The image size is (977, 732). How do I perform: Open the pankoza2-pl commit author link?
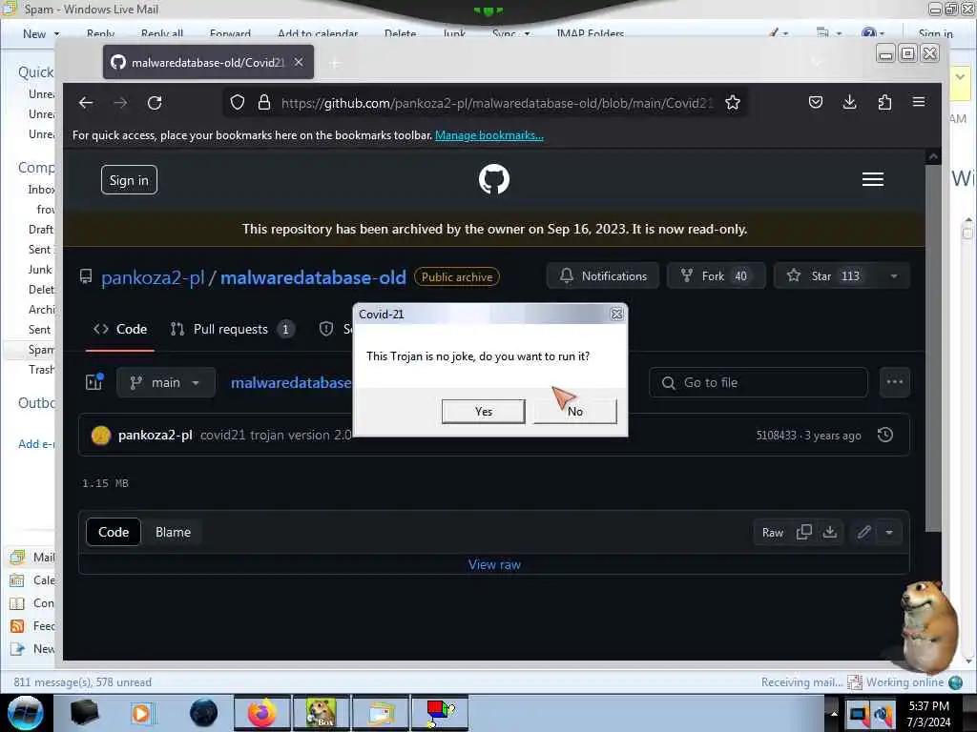(156, 435)
